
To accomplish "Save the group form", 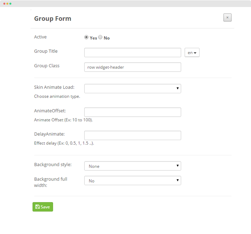I will click(x=43, y=207).
